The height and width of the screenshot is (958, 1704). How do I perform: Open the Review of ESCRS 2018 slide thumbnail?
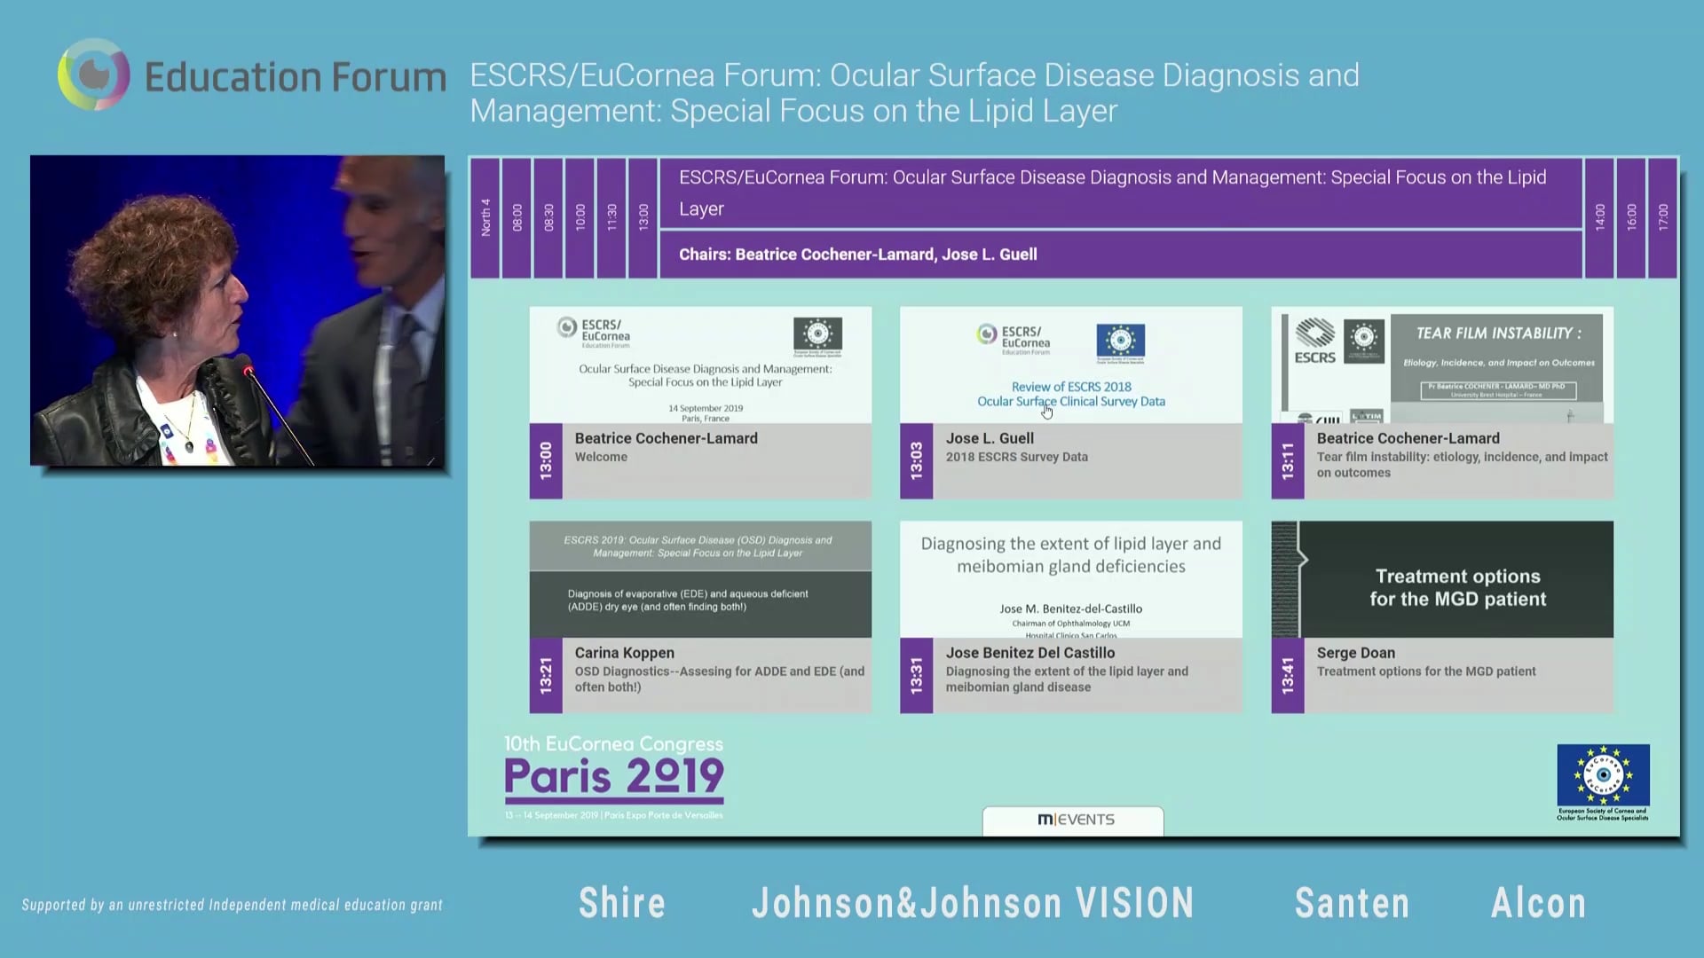click(x=1071, y=365)
